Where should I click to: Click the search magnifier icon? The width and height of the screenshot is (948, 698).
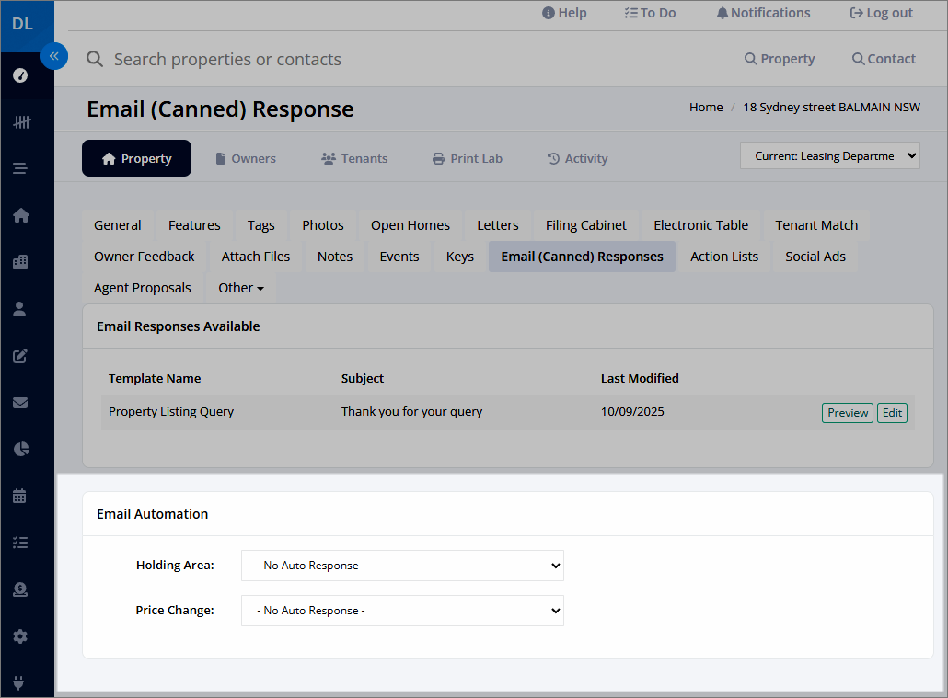pos(94,59)
